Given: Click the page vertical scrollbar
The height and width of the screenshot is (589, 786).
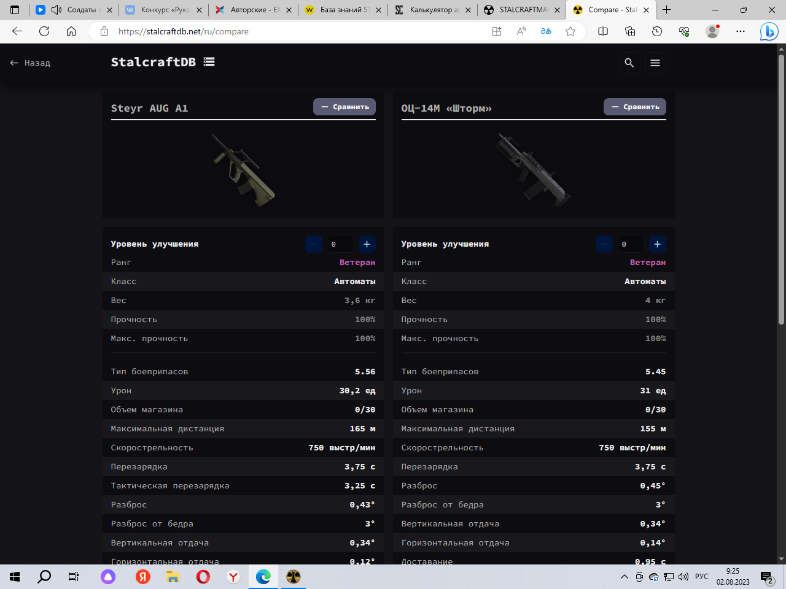Looking at the screenshot, I should [781, 190].
